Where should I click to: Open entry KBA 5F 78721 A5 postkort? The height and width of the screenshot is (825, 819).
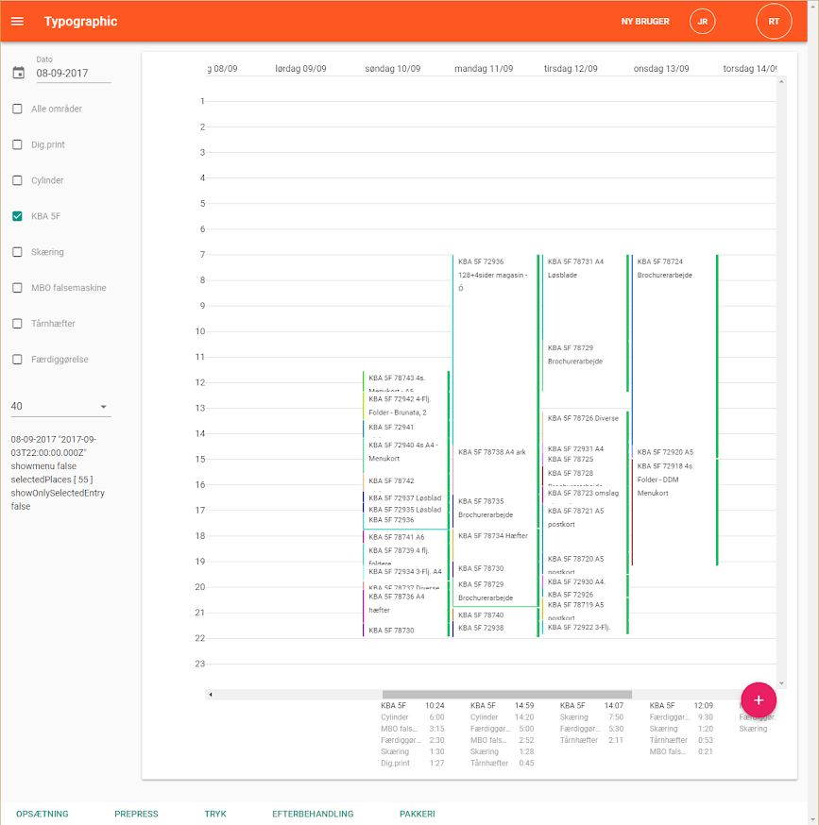[x=584, y=528]
